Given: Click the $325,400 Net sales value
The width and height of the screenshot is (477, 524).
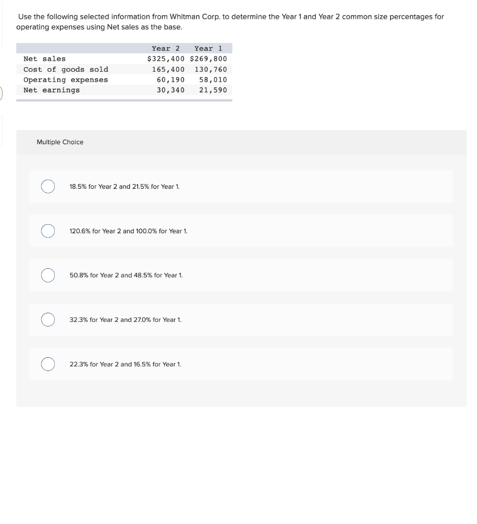Looking at the screenshot, I should click(166, 58).
